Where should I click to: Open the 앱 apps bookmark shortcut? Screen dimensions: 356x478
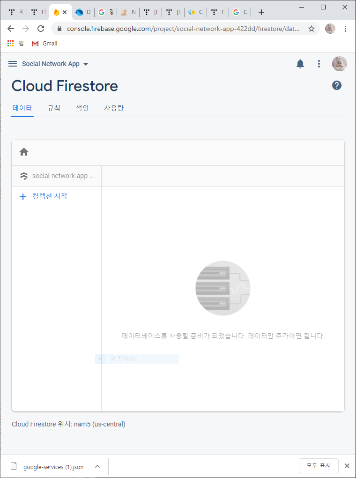coord(15,44)
